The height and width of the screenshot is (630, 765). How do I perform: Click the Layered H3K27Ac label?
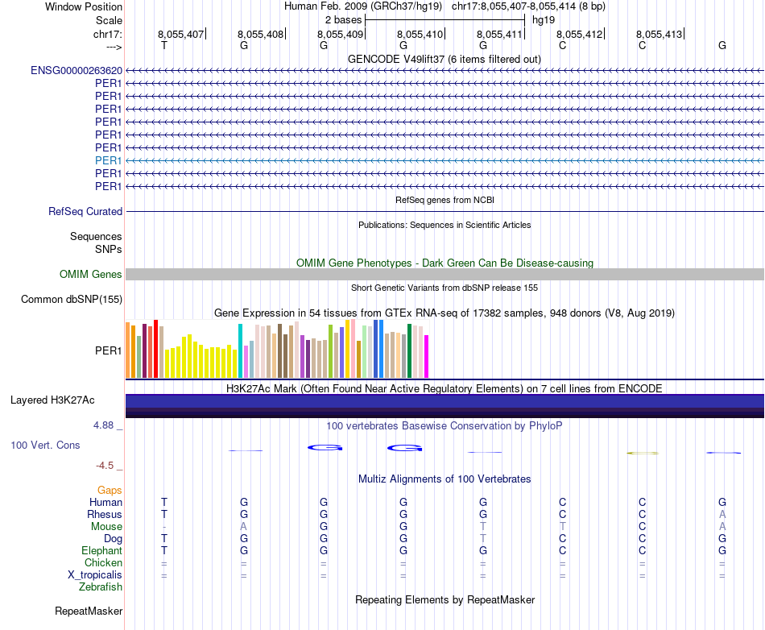pos(52,400)
